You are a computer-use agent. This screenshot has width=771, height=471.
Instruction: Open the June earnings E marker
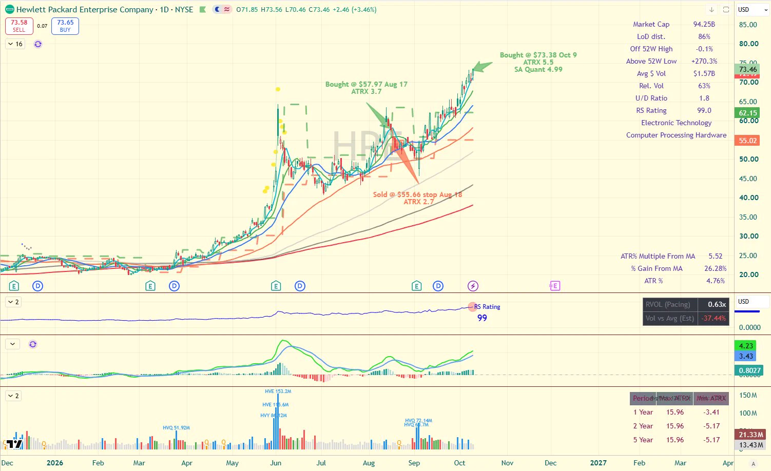[x=276, y=286]
